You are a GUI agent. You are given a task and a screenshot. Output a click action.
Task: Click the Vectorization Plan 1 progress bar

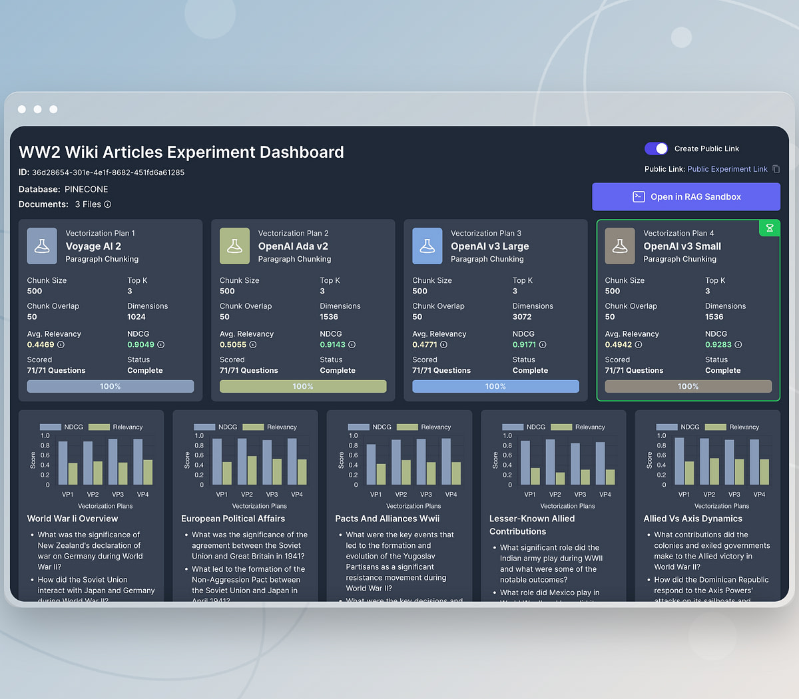111,386
